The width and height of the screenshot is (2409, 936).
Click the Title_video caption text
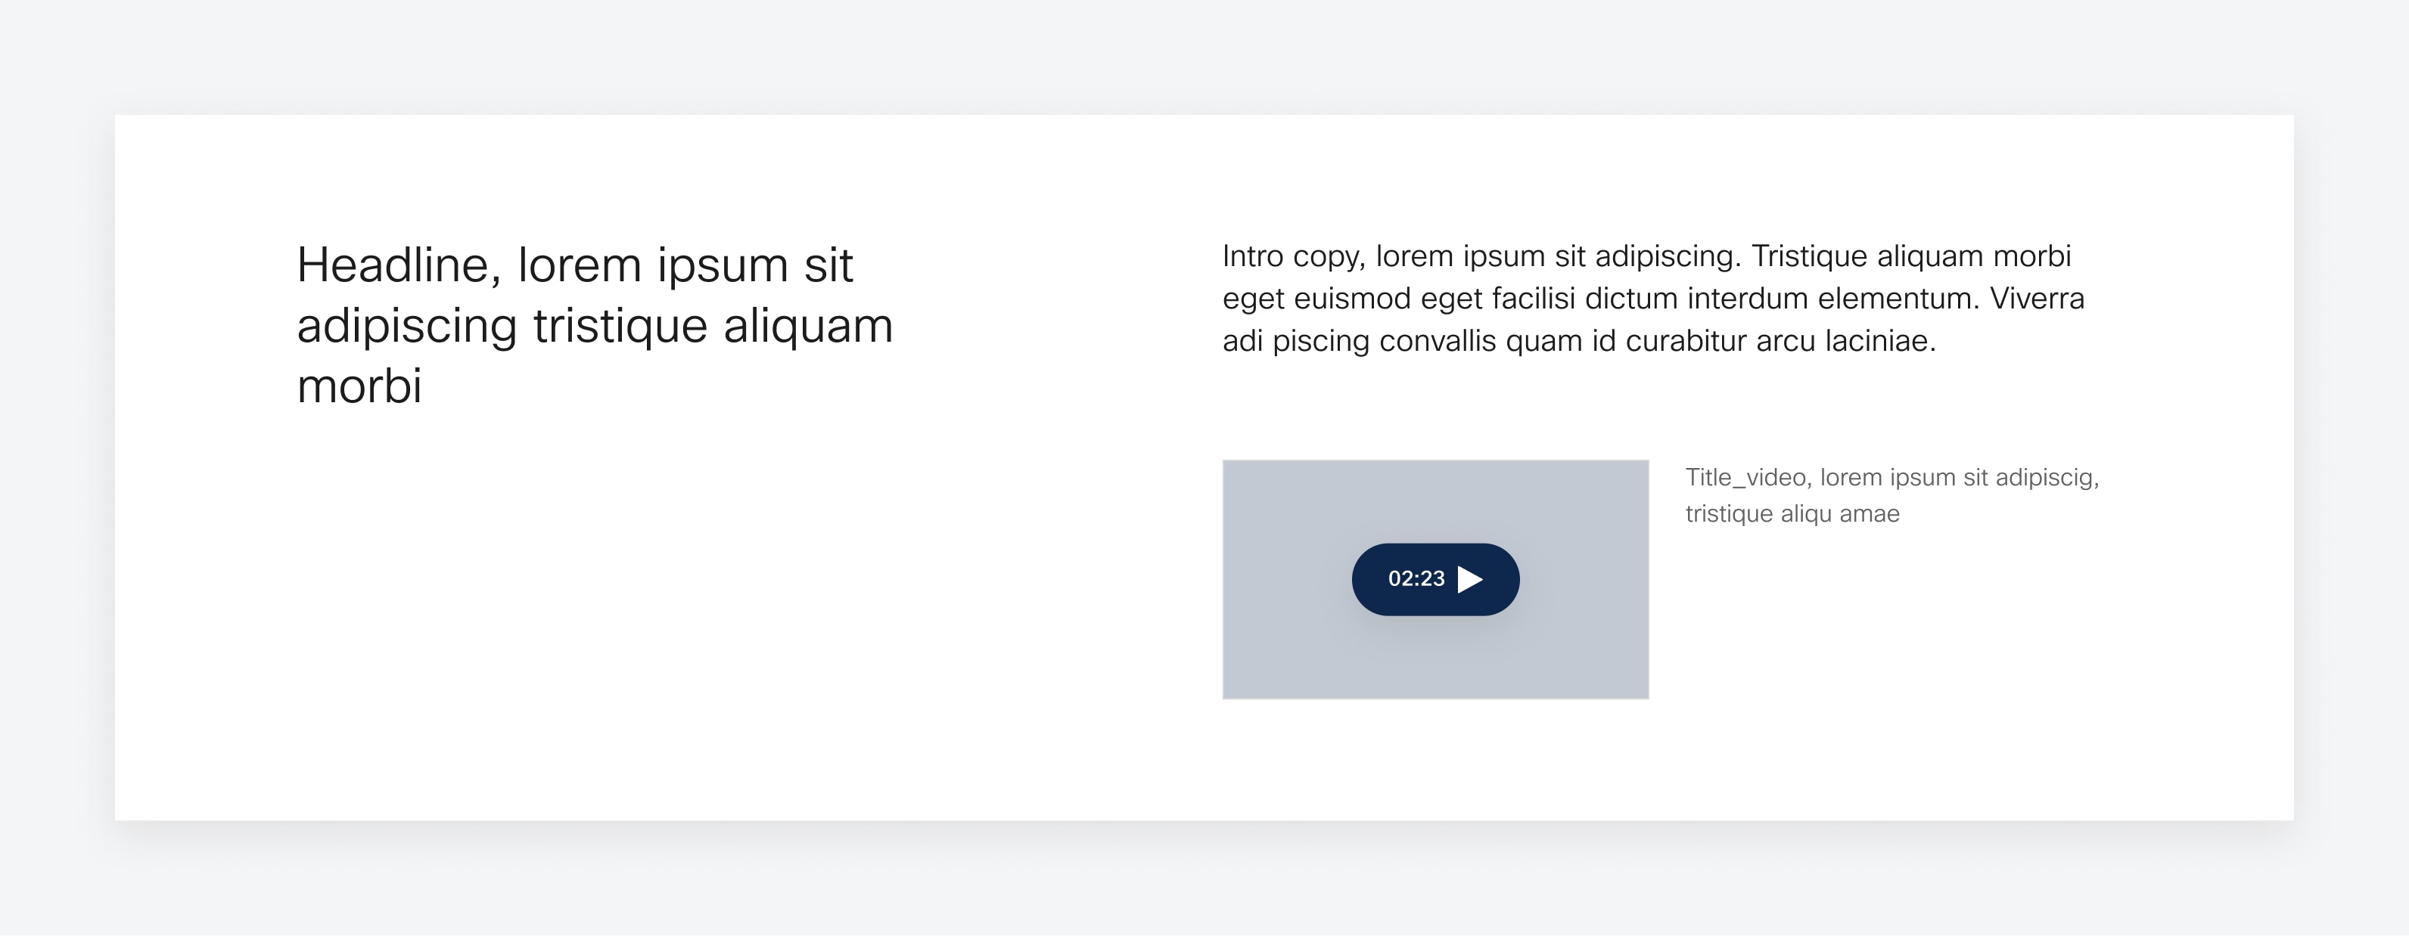[1891, 495]
